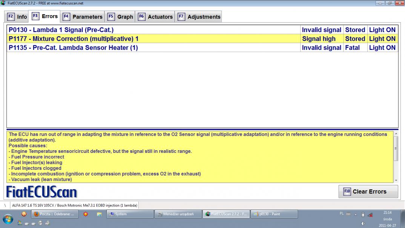Click the CD disc quick launch icon
Screen dimensions: 405x228
pyautogui.click(x=40, y=223)
